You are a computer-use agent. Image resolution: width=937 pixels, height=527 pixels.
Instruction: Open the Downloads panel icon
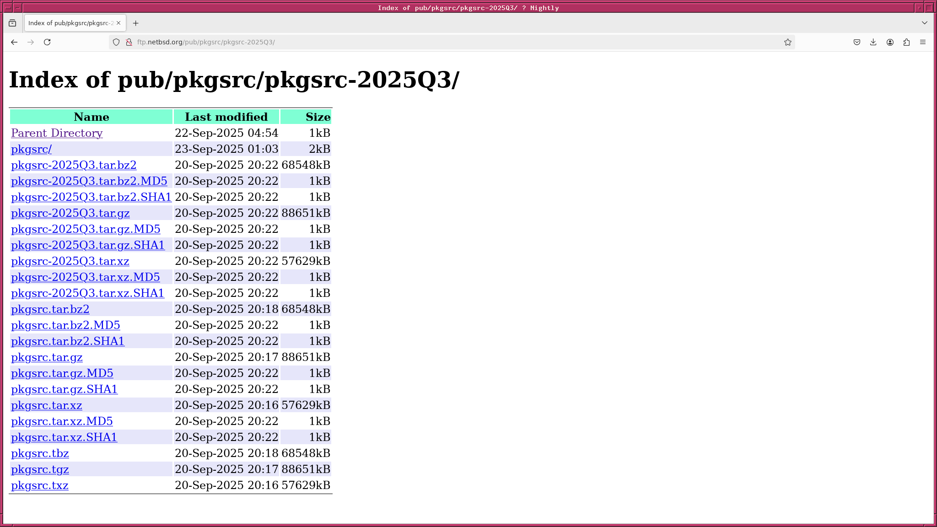(x=873, y=42)
